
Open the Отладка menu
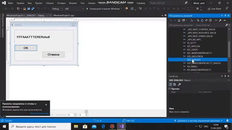pyautogui.click(x=61, y=3)
